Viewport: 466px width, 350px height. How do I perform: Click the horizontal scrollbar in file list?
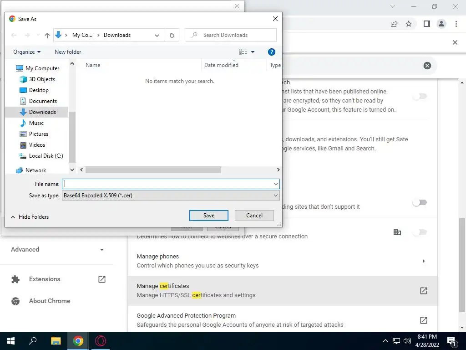coord(153,170)
